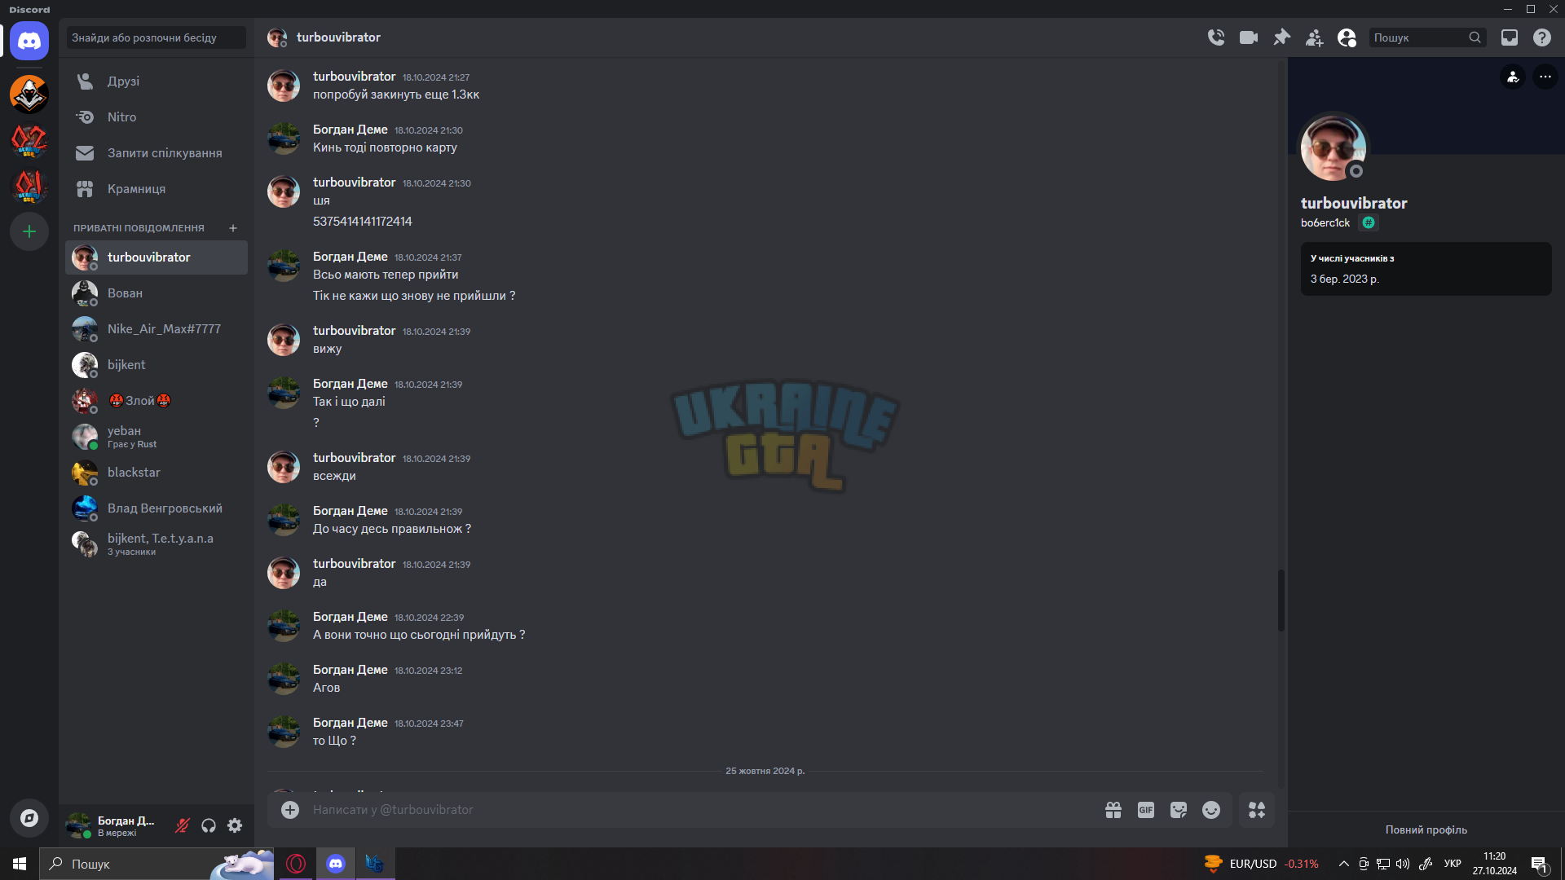Open the taskbar clock showing 11:20

(x=1494, y=864)
